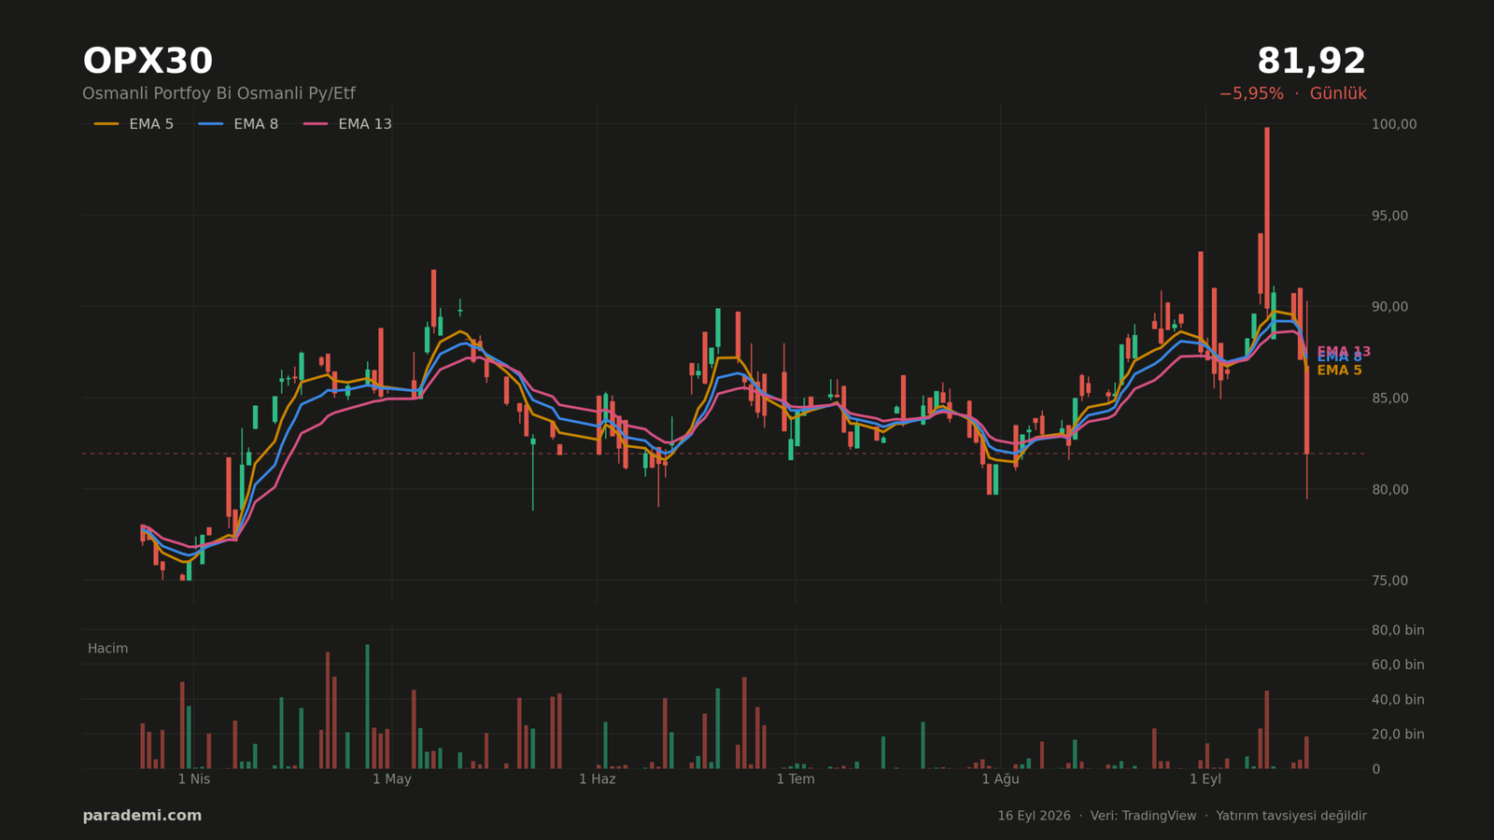Viewport: 1494px width, 840px height.
Task: Click the 16 Eyl 2026 footer date
Action: (x=1034, y=816)
